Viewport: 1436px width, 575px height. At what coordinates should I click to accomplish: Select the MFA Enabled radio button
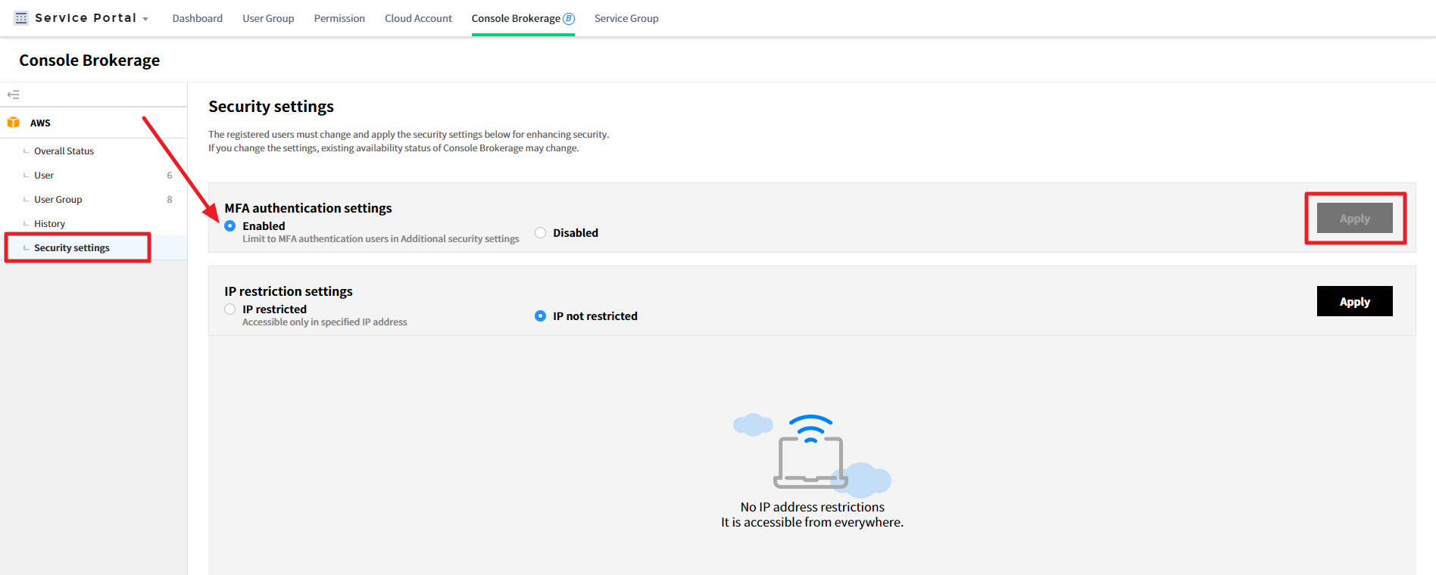point(230,226)
